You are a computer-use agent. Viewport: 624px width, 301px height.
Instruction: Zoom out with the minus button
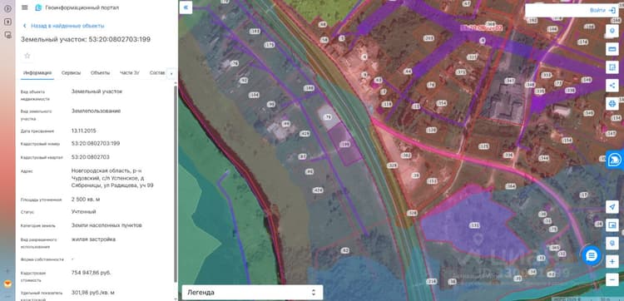[612, 280]
